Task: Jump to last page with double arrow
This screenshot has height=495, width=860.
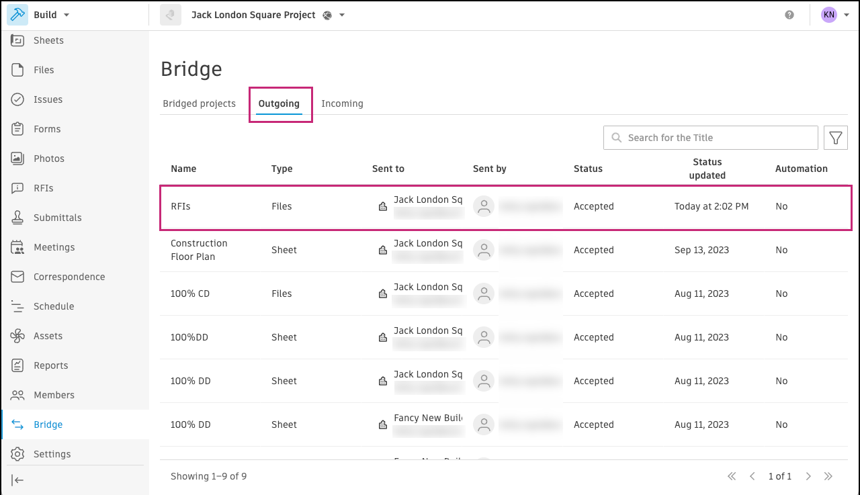Action: click(828, 476)
